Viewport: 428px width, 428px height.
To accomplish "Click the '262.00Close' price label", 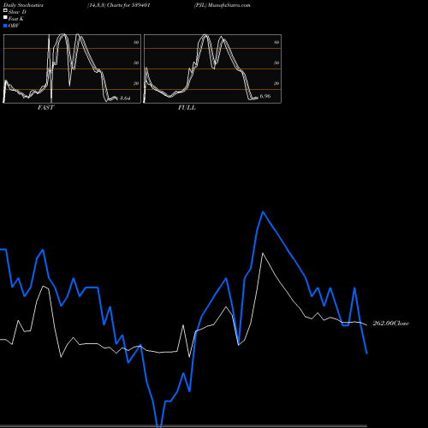I will tap(390, 324).
